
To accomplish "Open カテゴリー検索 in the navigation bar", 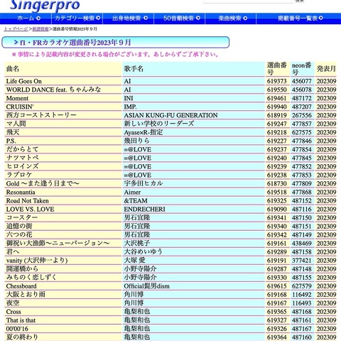I will pyautogui.click(x=77, y=18).
